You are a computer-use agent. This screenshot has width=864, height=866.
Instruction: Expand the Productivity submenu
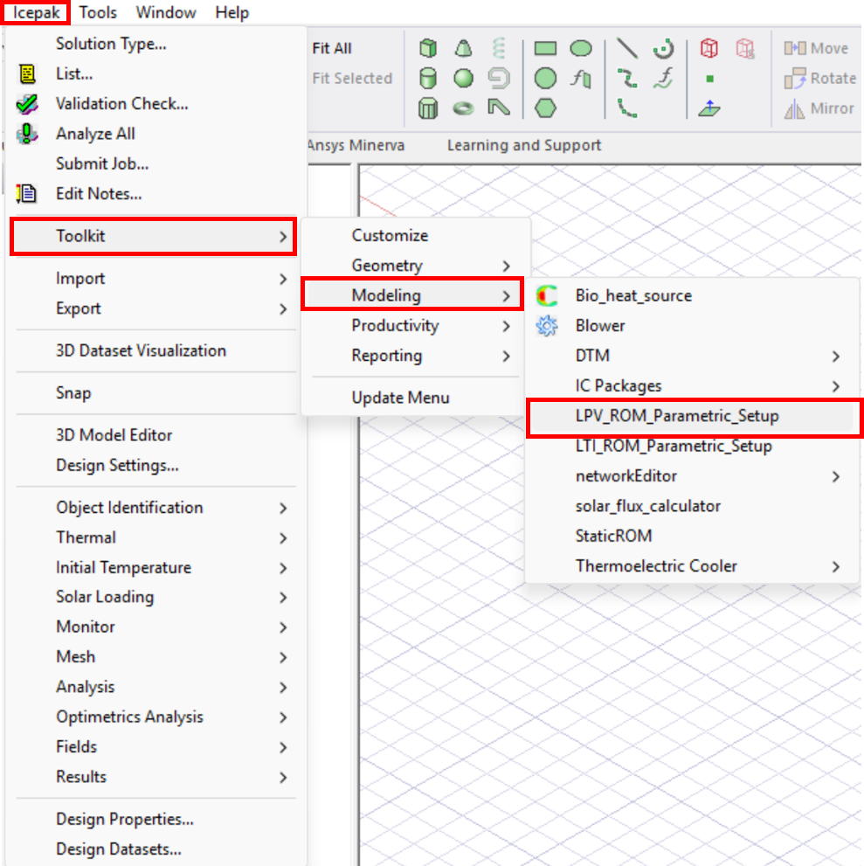pos(414,326)
